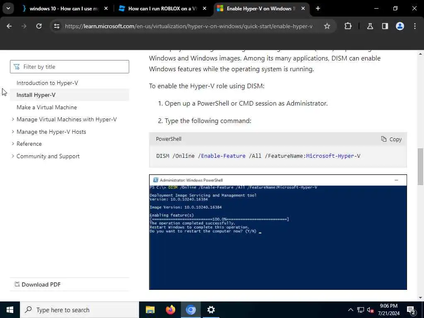This screenshot has height=318, width=424.
Task: Open Introduction to Hyper-V article
Action: coord(47,83)
